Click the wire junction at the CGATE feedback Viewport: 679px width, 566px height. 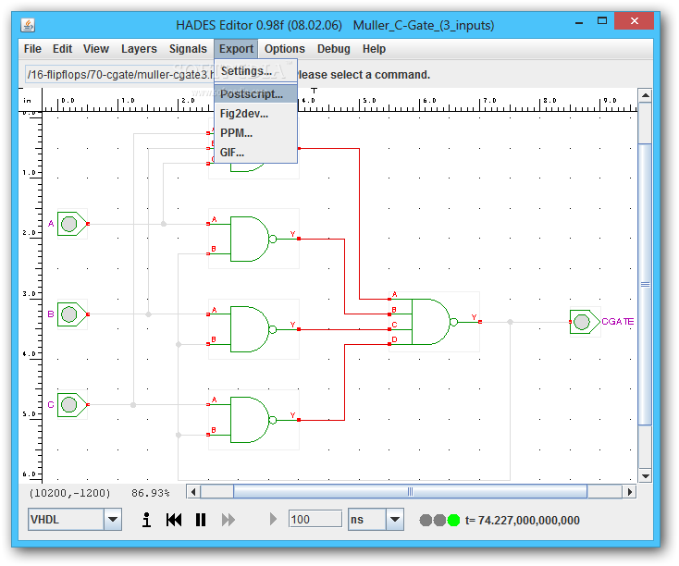pos(510,322)
